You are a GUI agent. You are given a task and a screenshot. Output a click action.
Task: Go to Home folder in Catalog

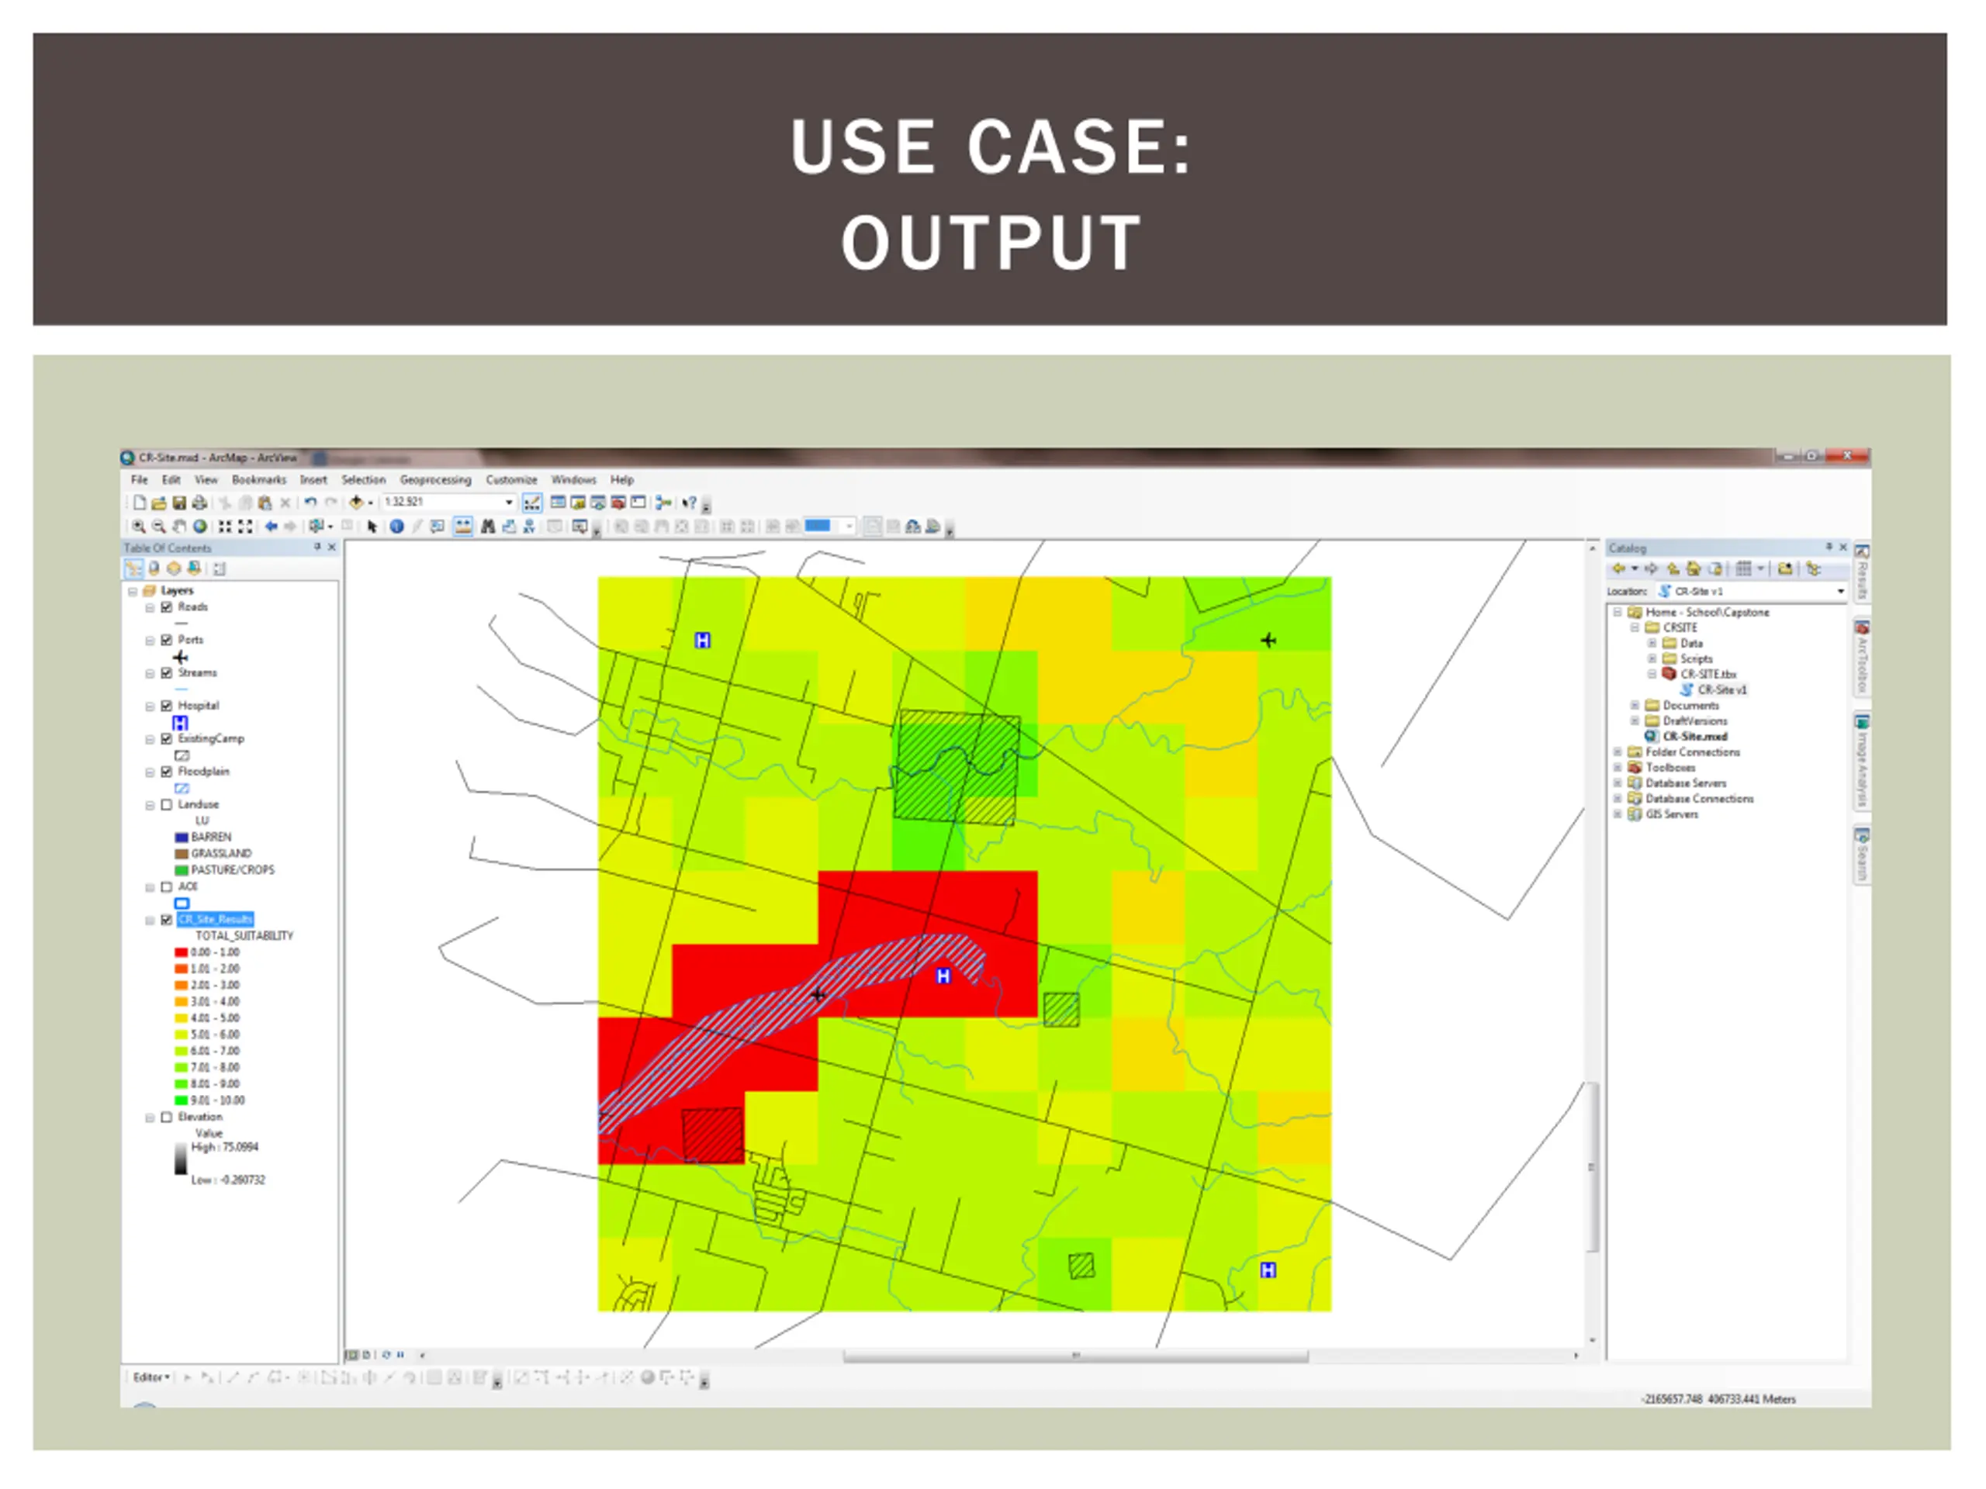[x=1694, y=568]
